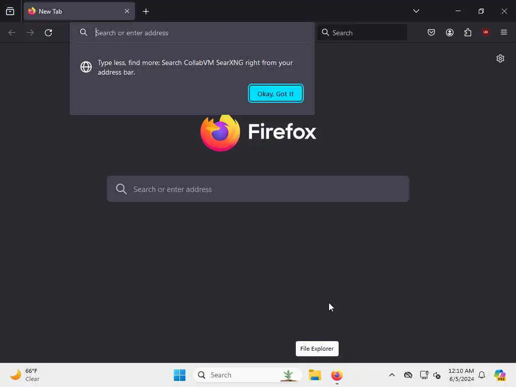The image size is (516, 387).
Task: Open Save to Pocket icon
Action: (431, 32)
